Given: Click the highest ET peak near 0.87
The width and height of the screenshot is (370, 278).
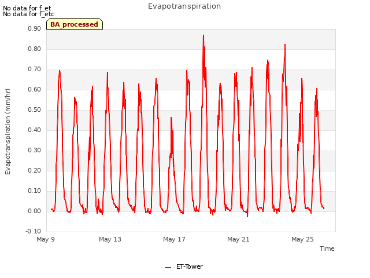Looking at the screenshot, I should point(203,35).
